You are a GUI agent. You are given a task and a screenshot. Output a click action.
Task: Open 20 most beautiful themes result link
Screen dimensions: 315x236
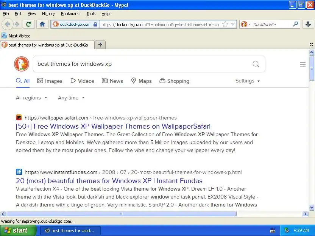click(109, 181)
